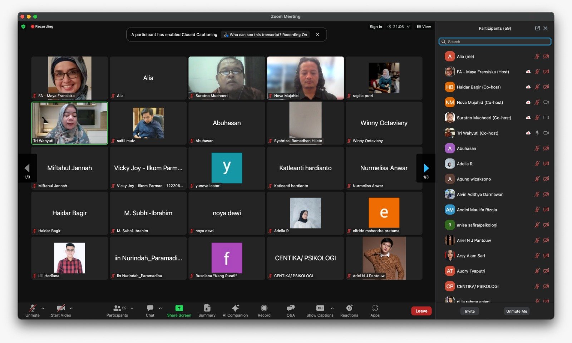Click the Share Screen icon
The width and height of the screenshot is (572, 343).
[x=179, y=308]
